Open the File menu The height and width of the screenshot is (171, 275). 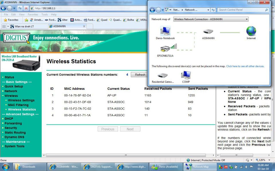6,15
